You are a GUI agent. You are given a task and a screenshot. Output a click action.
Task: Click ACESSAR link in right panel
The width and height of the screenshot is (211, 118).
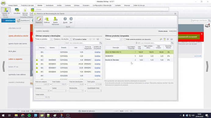[198, 56]
